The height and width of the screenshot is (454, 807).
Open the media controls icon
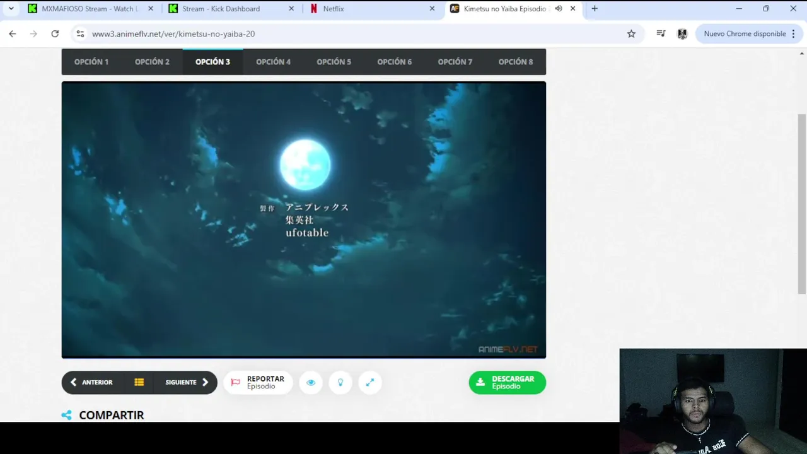coord(661,34)
